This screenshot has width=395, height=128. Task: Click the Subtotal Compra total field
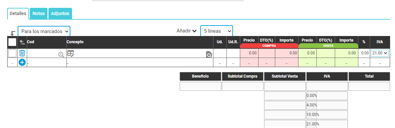242,86
